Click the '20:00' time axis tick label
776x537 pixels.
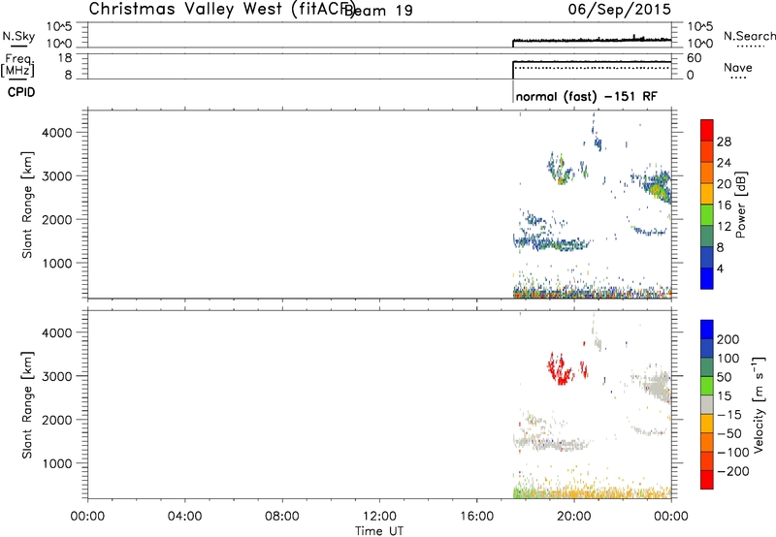(x=574, y=517)
